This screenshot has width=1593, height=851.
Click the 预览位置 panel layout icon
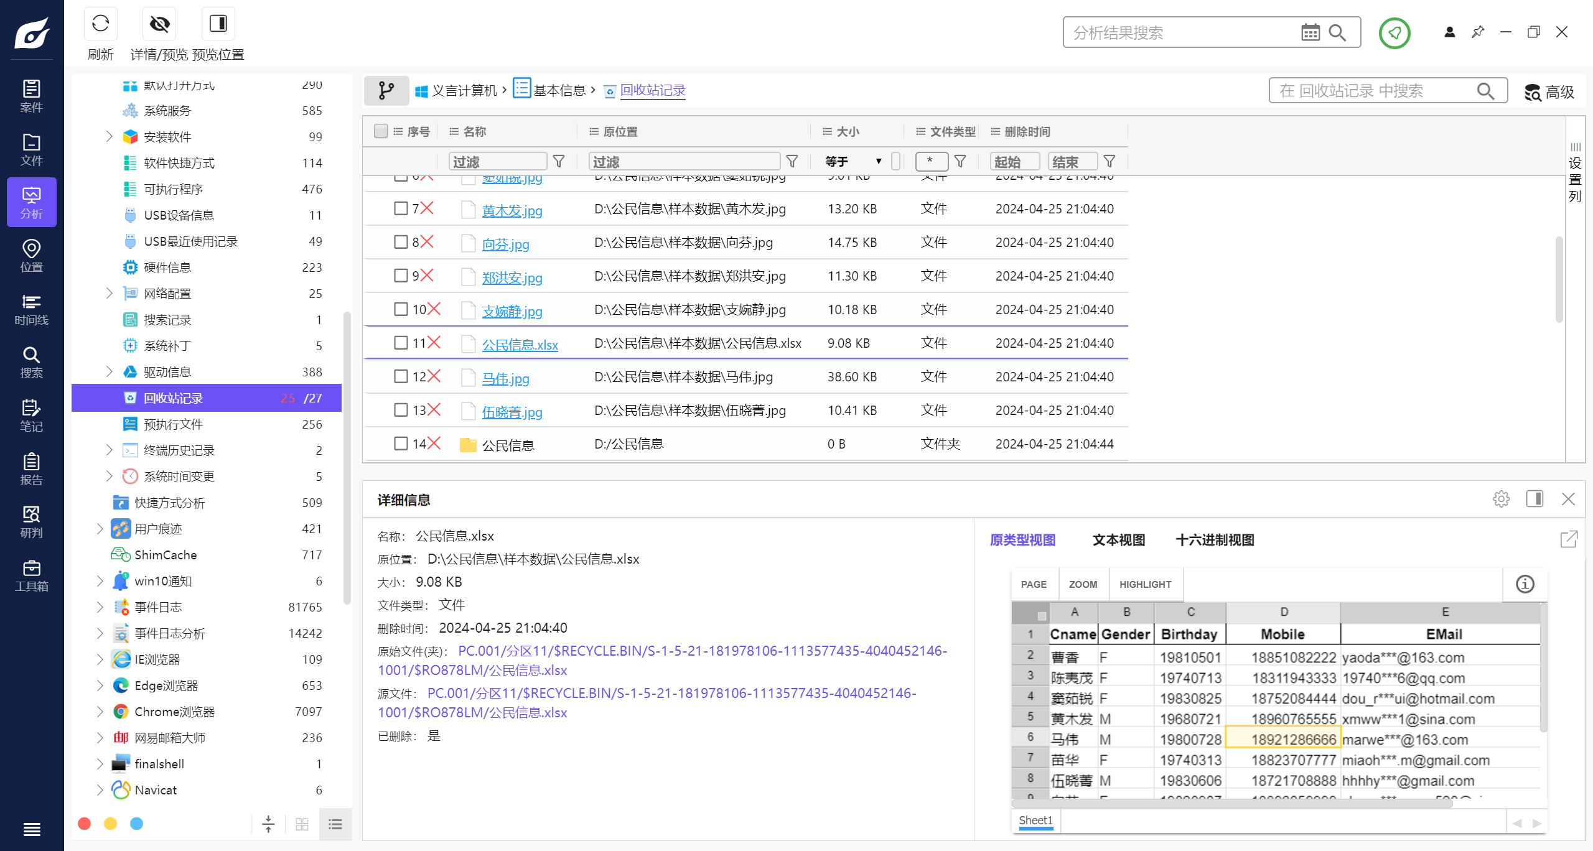point(218,24)
